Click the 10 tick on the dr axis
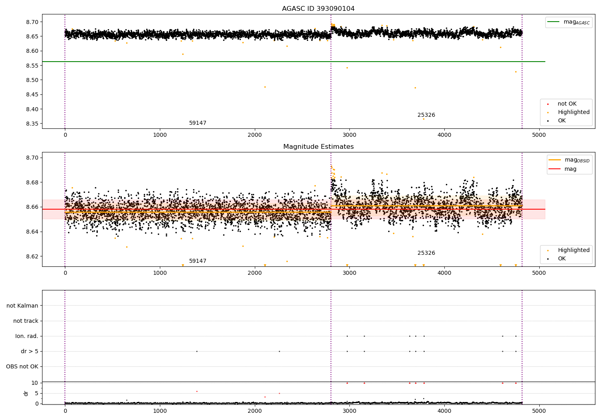This screenshot has width=601, height=420. pyautogui.click(x=35, y=383)
